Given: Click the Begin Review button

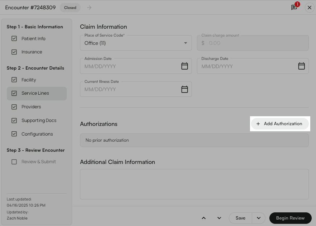Looking at the screenshot, I should click(x=290, y=218).
